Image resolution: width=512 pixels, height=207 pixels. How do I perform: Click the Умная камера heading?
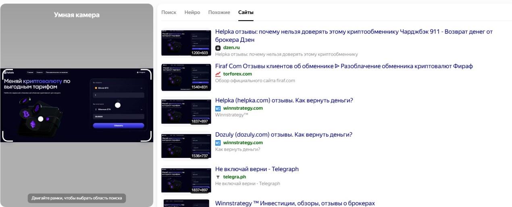click(x=77, y=15)
